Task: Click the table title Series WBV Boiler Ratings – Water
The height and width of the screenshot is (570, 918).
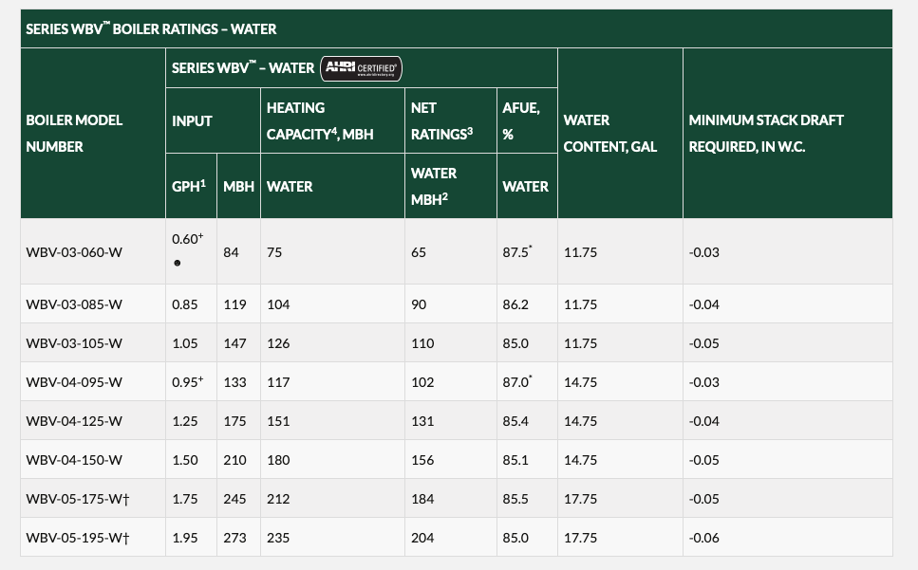Action: tap(151, 28)
